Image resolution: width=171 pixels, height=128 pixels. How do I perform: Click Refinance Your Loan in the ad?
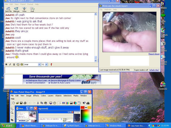click(x=37, y=81)
